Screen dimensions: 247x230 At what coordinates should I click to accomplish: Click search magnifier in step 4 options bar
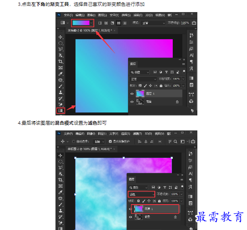click(x=175, y=142)
